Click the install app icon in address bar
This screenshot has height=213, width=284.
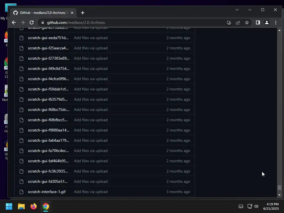[x=229, y=22]
